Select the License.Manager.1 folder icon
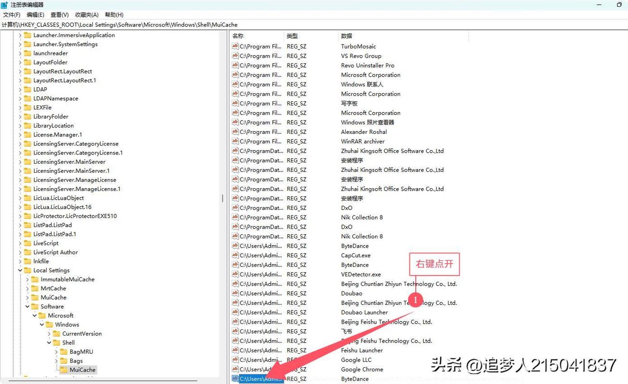Image resolution: width=628 pixels, height=384 pixels. pos(27,134)
